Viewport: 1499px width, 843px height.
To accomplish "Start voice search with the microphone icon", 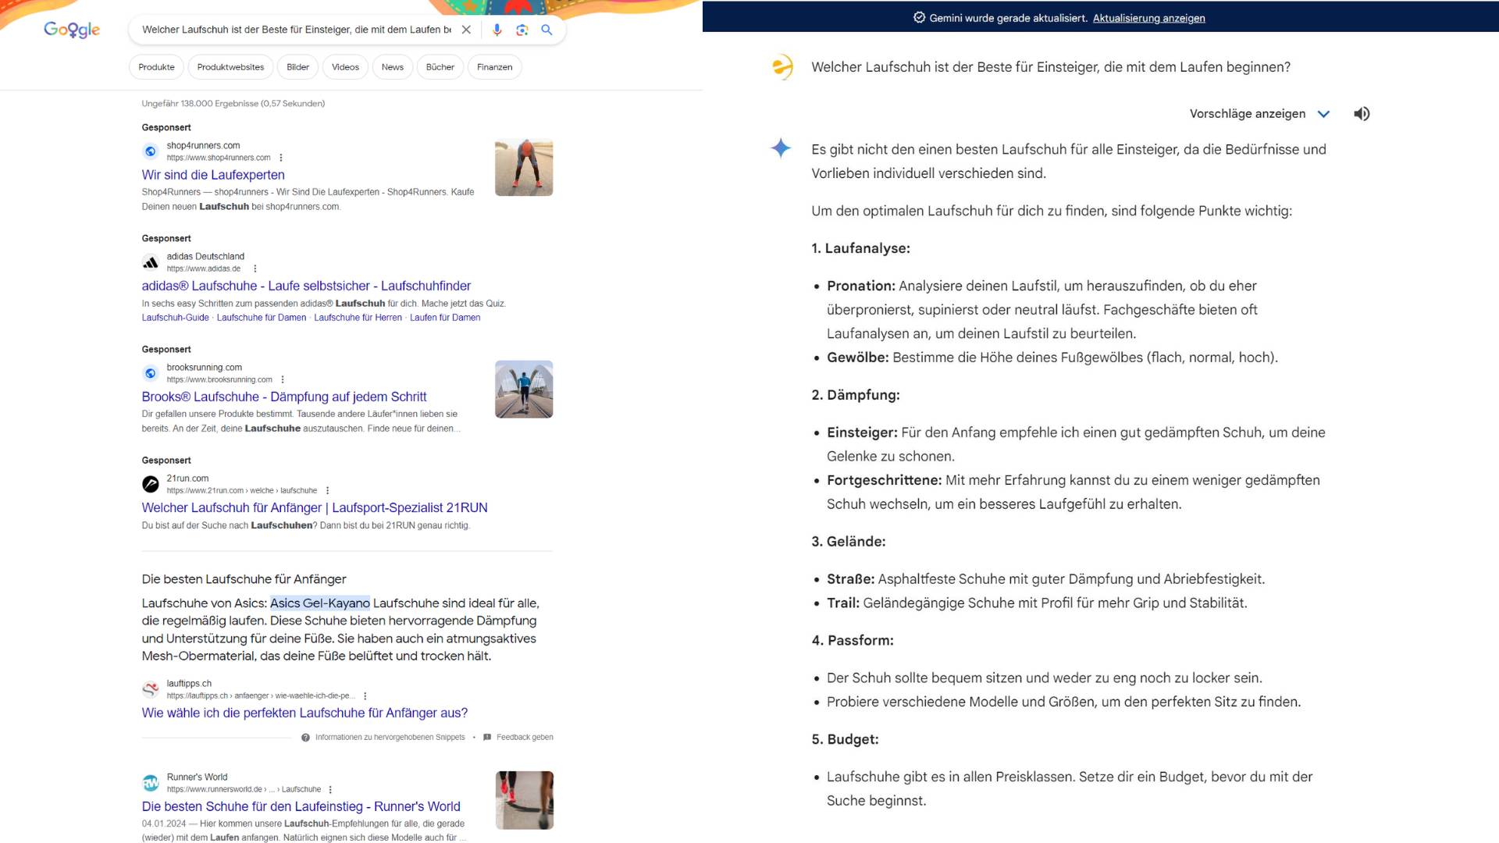I will (497, 30).
